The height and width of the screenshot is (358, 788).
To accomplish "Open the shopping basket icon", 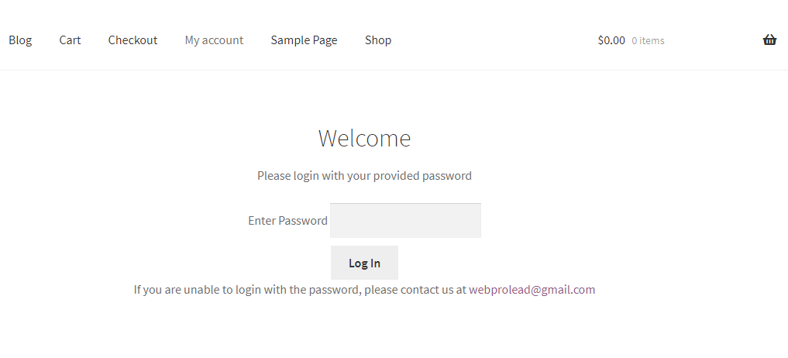I will [x=769, y=40].
